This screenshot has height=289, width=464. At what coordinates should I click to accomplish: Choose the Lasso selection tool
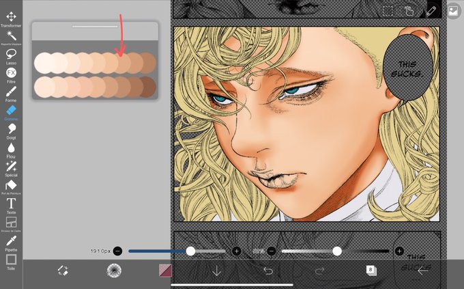(x=11, y=57)
